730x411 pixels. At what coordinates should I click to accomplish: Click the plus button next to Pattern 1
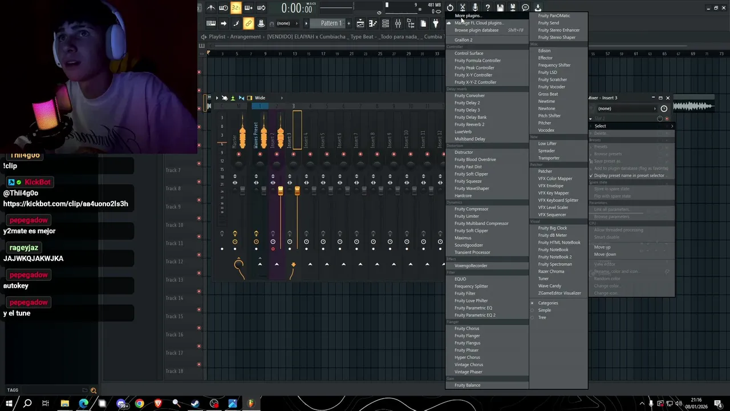coord(348,23)
